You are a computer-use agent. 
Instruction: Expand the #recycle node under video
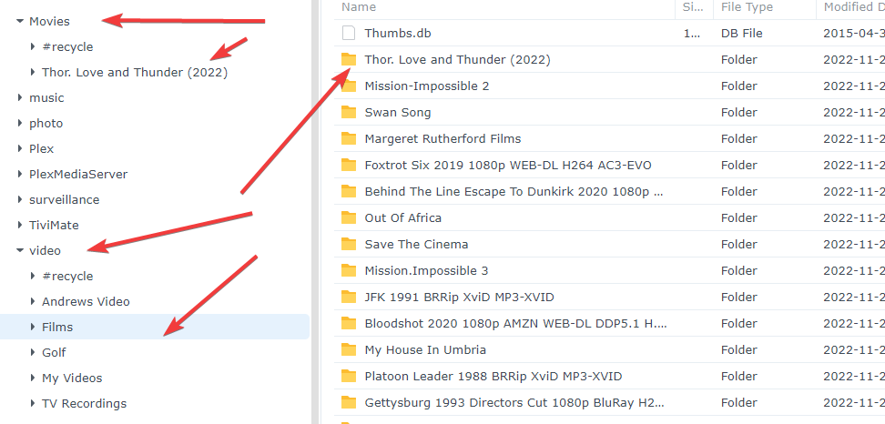coord(33,277)
